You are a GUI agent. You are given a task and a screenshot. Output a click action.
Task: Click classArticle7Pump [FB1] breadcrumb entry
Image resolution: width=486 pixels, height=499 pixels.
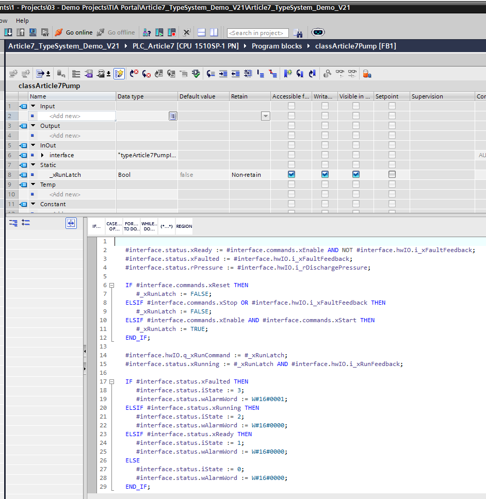(356, 46)
